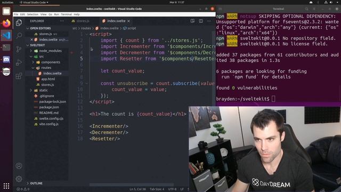Screen dimensions: 341x192
Task: Open system status menu in top bar
Action: pyautogui.click(x=331, y=2)
